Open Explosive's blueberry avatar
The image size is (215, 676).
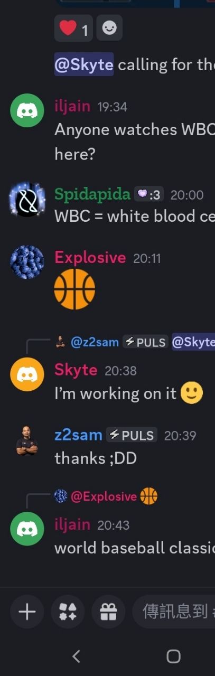coord(27,261)
